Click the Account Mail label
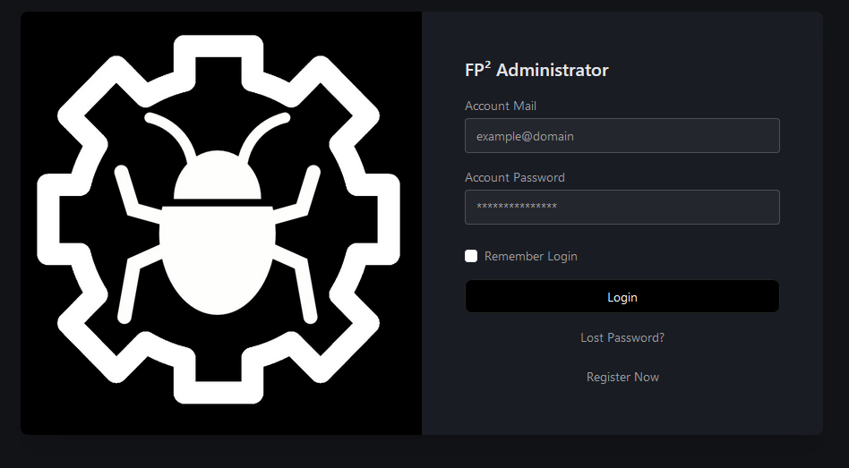Viewport: 849px width, 468px height. click(501, 106)
